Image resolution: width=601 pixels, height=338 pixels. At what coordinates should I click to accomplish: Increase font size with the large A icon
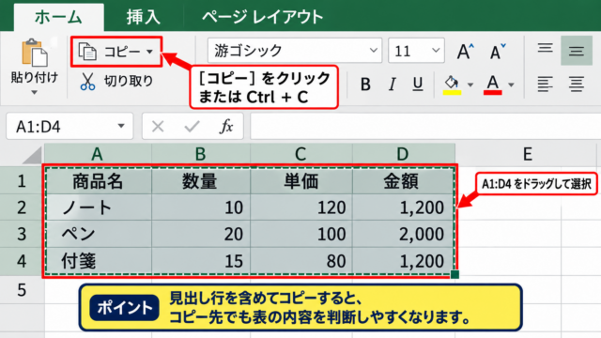466,51
